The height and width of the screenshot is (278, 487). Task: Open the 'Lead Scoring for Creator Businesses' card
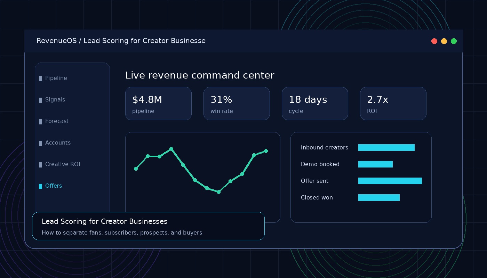[x=148, y=226]
